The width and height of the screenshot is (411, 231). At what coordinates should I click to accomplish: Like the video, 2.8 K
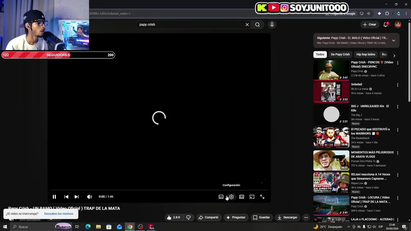coord(173,218)
